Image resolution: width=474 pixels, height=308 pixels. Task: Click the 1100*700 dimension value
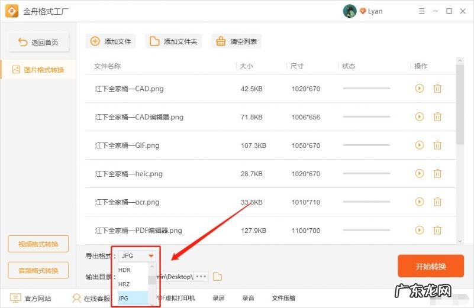coord(305,231)
